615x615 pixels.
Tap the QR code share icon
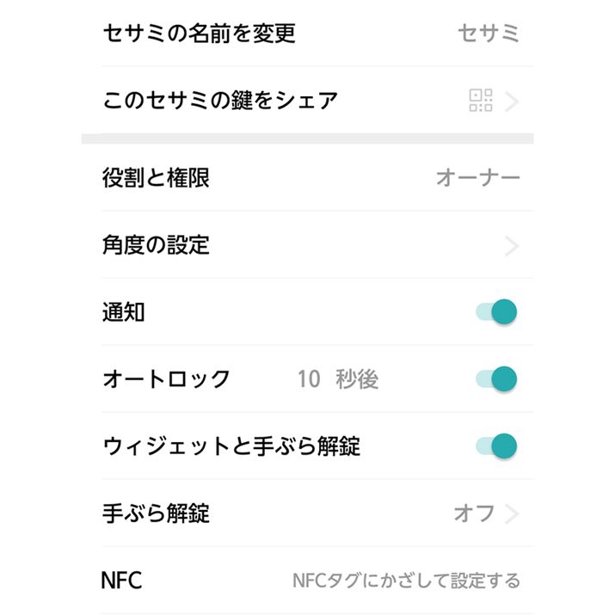coord(480,101)
